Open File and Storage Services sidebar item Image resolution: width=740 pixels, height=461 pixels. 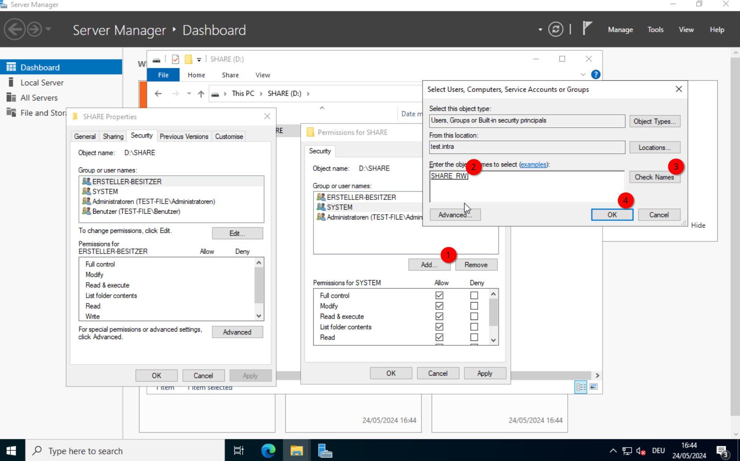point(36,113)
